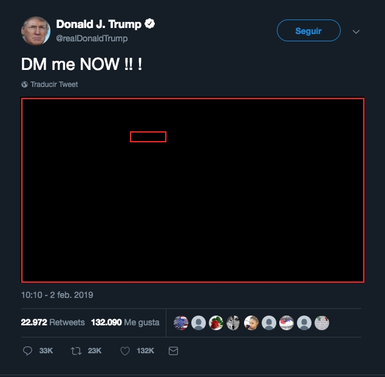Click the reply speech bubble icon
385x377 pixels.
pos(27,351)
